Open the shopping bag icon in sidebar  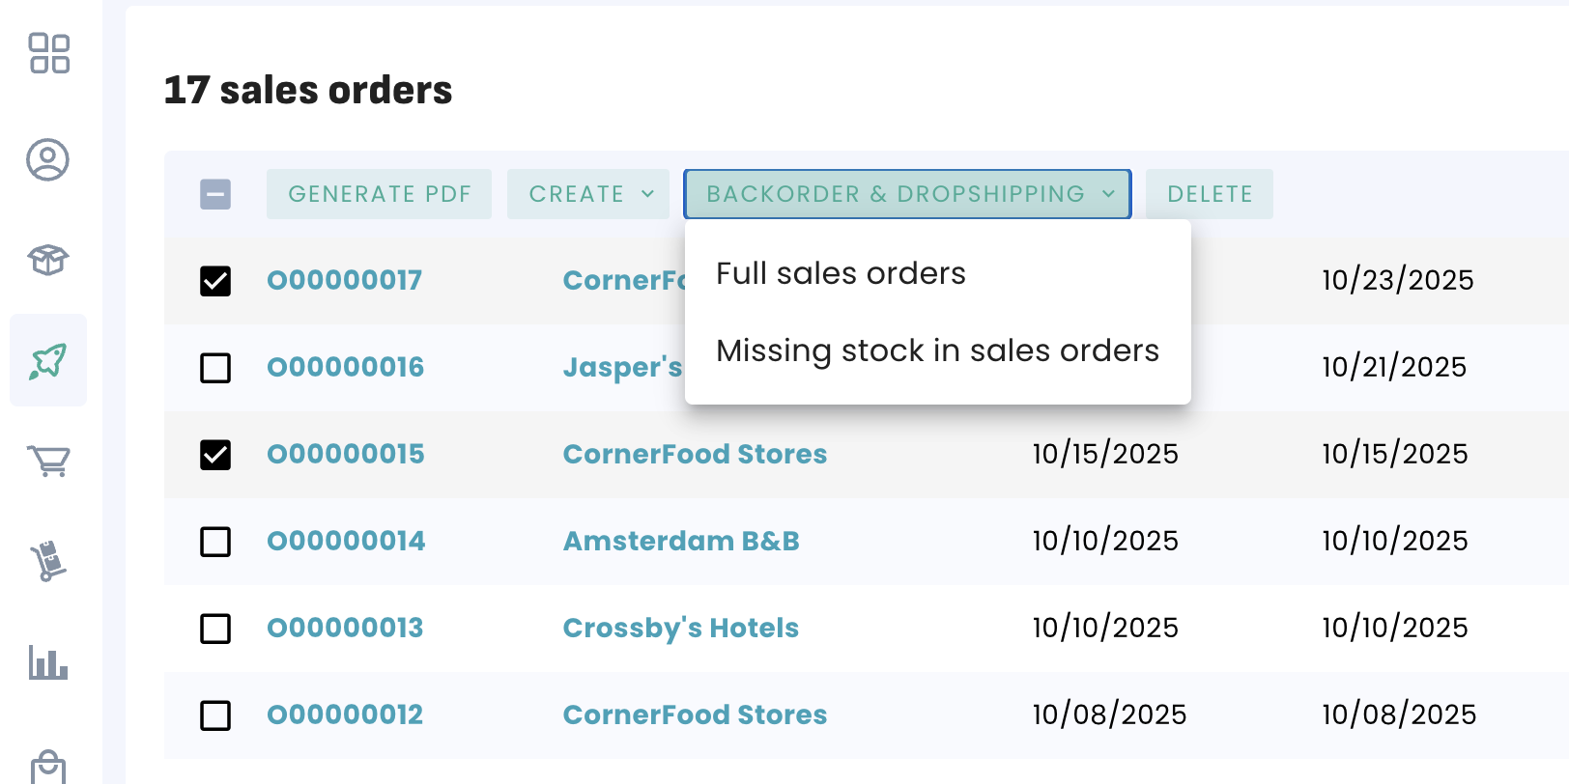[48, 767]
